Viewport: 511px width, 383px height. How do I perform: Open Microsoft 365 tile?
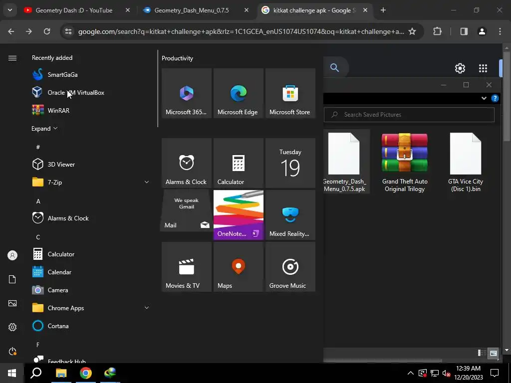187,93
